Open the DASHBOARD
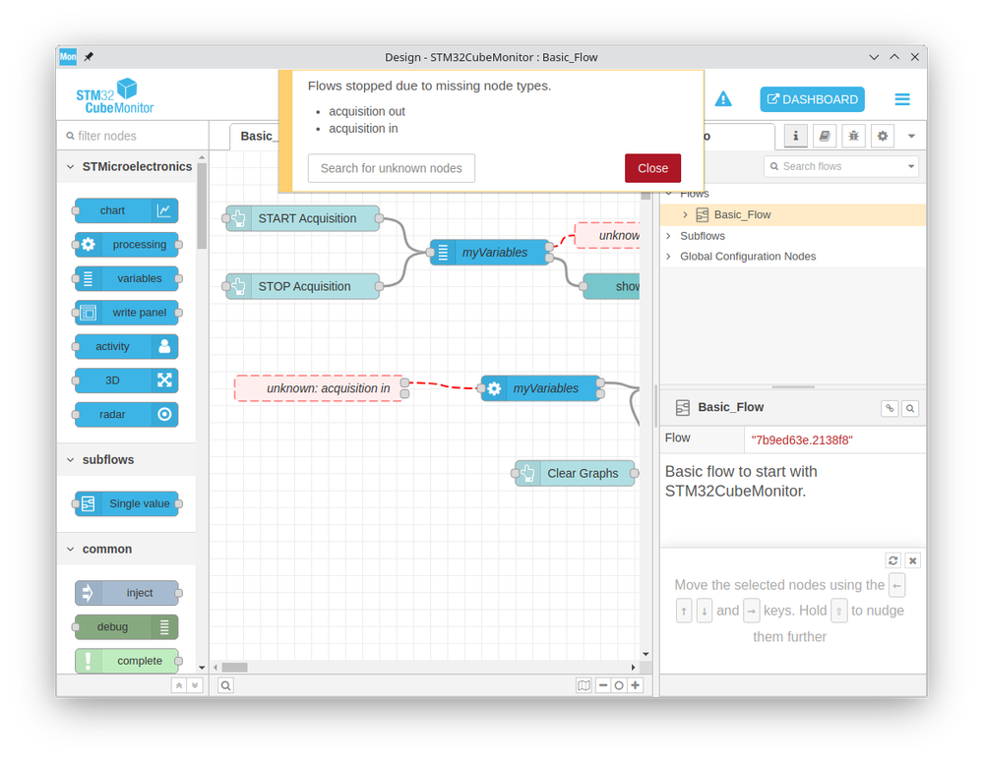Screen dimensions: 983x763 [x=812, y=99]
